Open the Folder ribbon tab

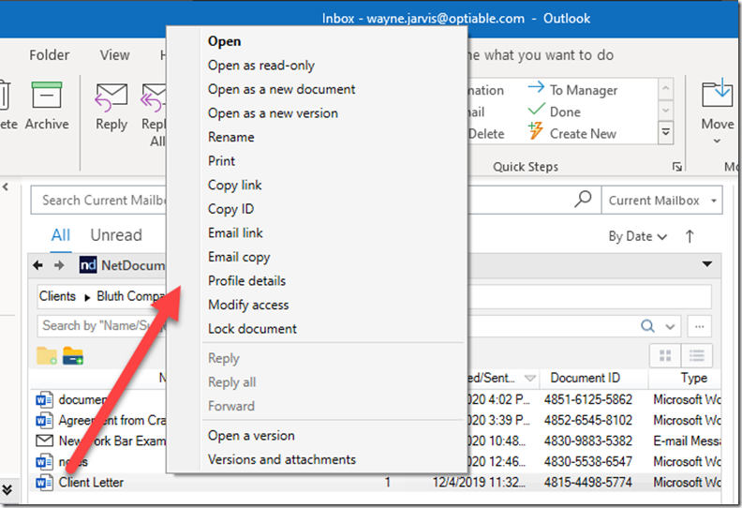pyautogui.click(x=50, y=55)
